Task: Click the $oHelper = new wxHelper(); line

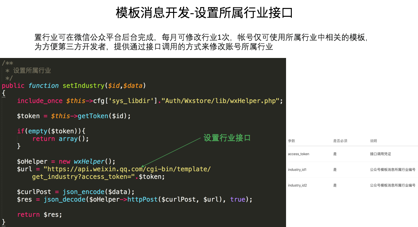Action: click(x=66, y=162)
